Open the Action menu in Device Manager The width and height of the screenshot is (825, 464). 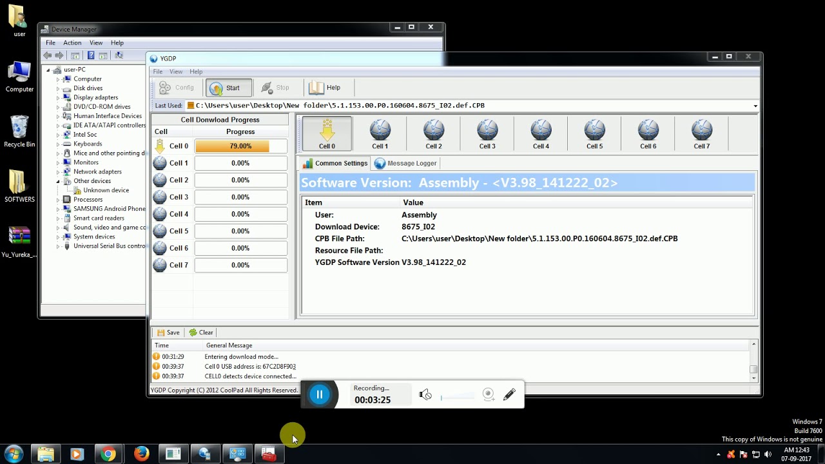[x=72, y=43]
